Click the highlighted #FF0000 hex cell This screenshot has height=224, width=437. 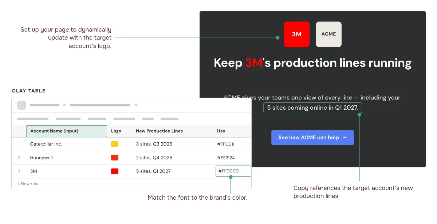point(233,171)
